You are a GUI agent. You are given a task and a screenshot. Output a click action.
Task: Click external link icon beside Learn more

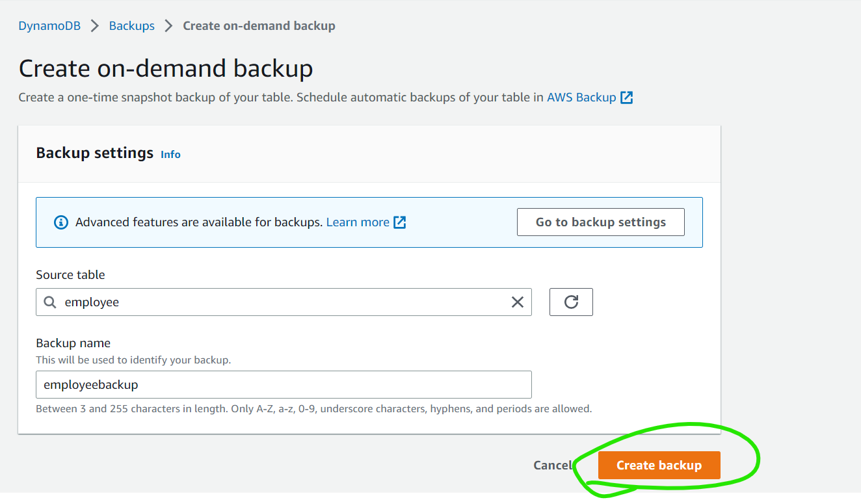coord(400,222)
